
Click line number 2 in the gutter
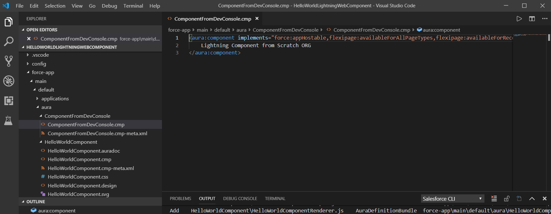point(177,45)
